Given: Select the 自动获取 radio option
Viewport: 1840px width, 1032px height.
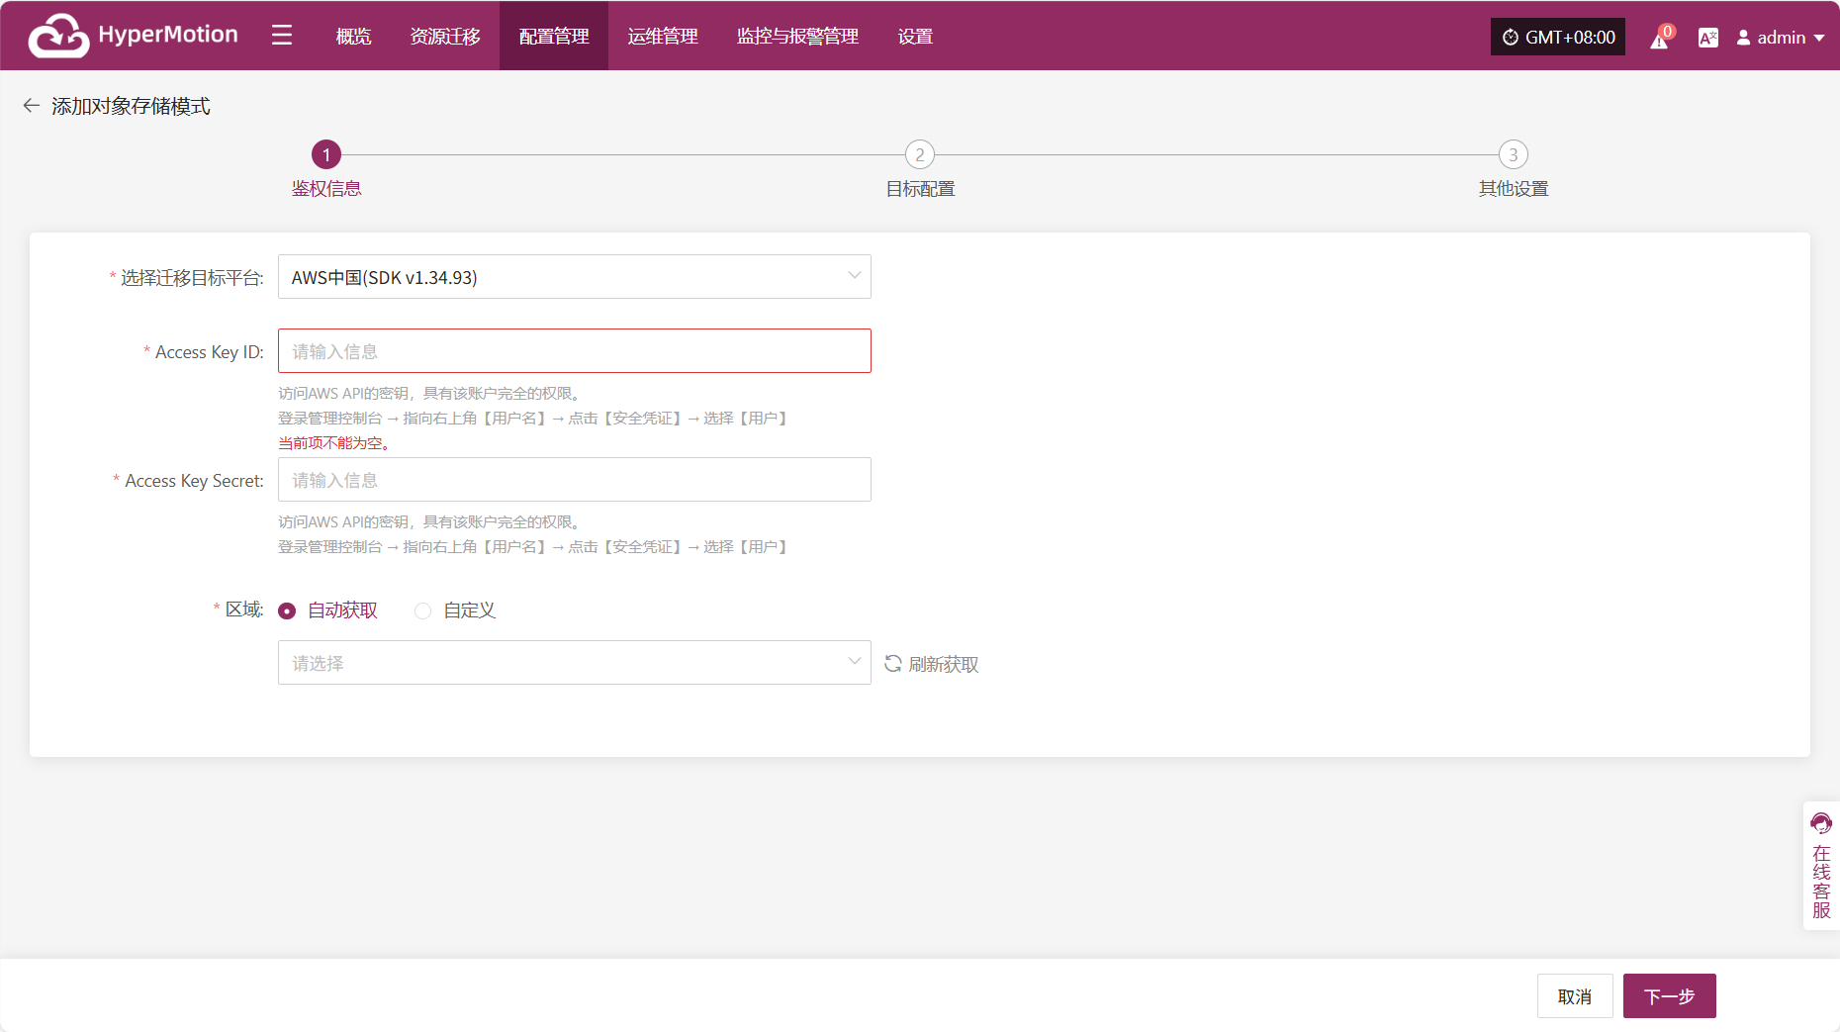Looking at the screenshot, I should click(287, 610).
